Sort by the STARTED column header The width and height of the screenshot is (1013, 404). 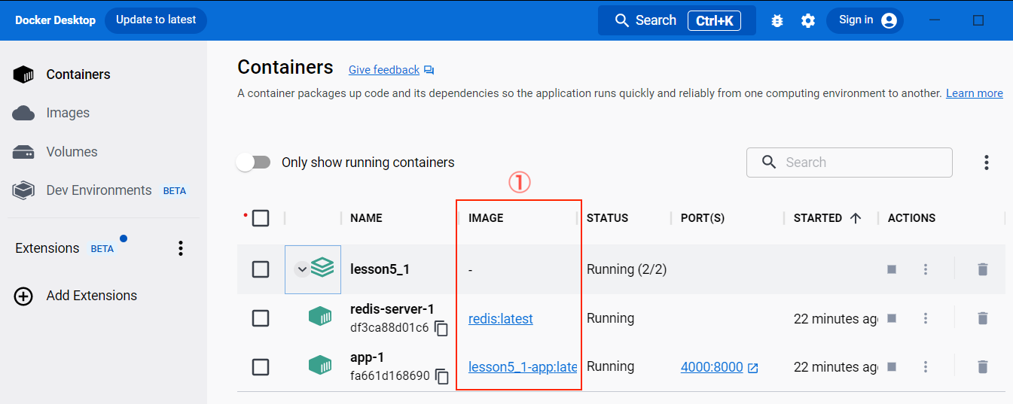(x=818, y=218)
